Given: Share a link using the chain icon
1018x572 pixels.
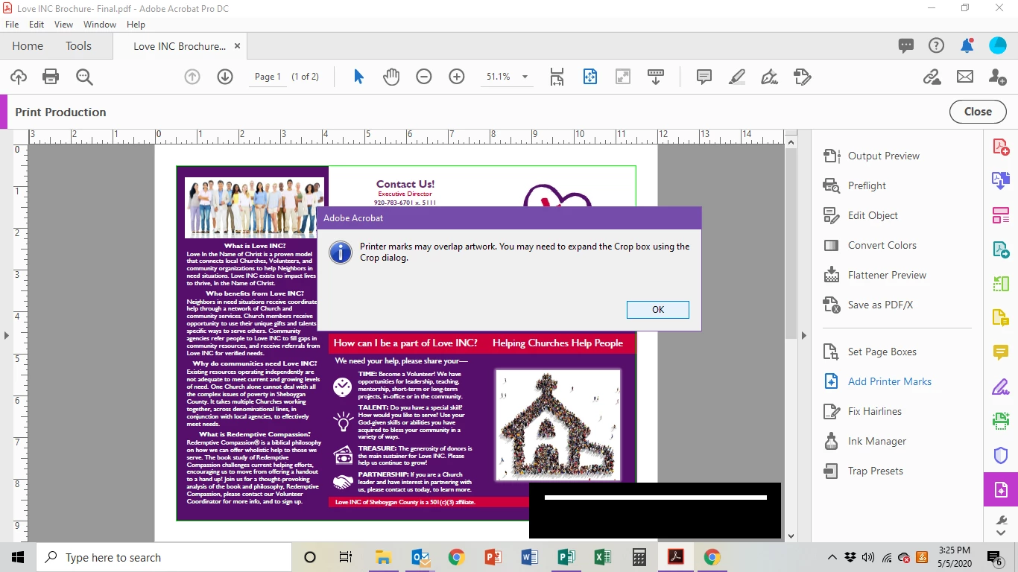Looking at the screenshot, I should (932, 77).
